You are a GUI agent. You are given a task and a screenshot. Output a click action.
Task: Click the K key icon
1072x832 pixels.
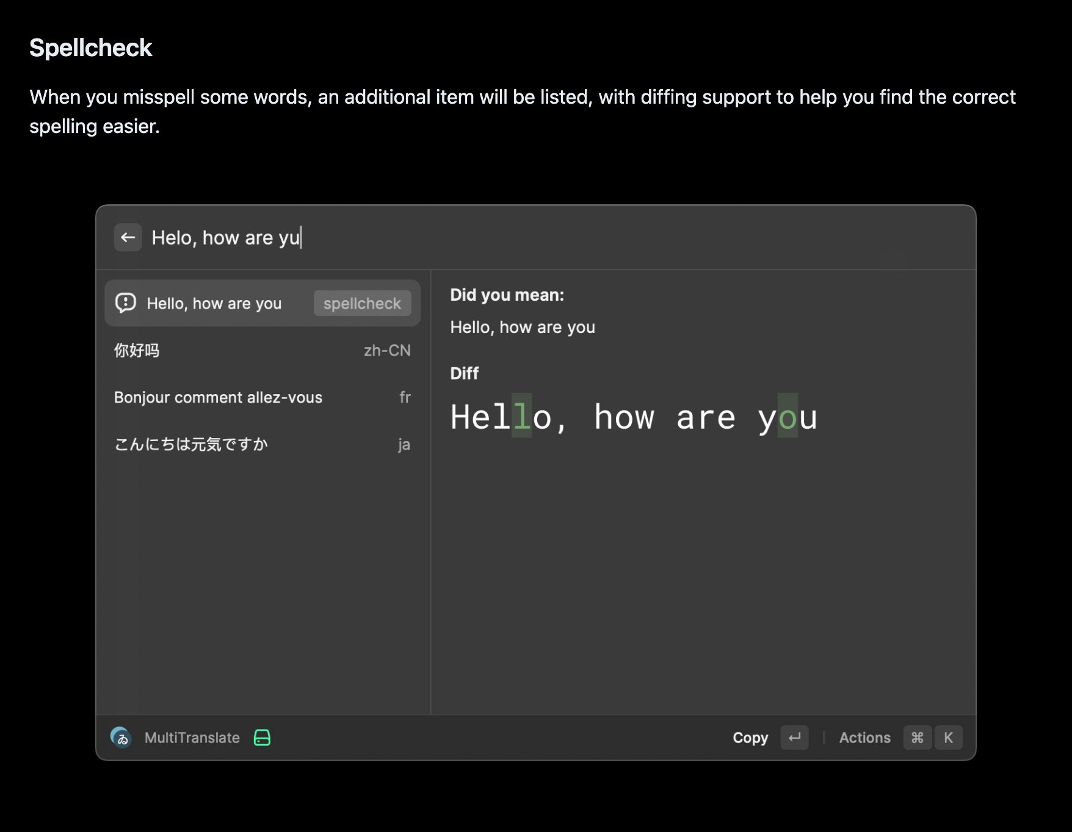coord(948,737)
